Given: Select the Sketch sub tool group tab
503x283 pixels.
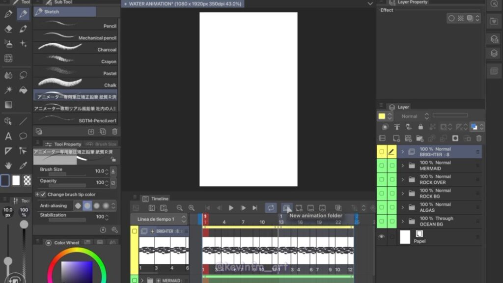Looking at the screenshot, I should pos(65,12).
